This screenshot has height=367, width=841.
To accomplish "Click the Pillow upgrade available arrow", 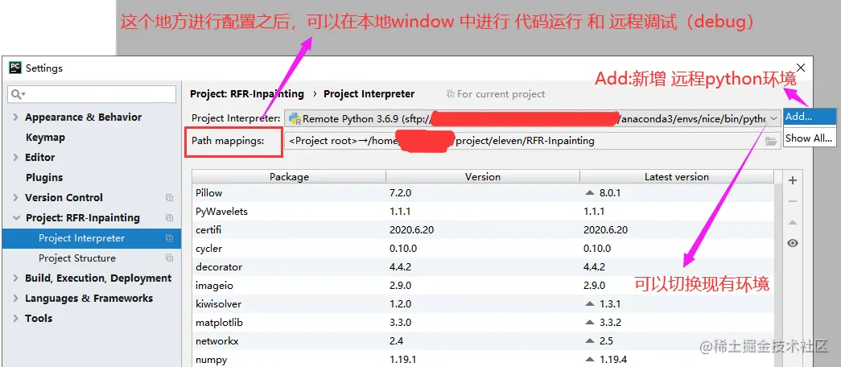I will (x=590, y=192).
